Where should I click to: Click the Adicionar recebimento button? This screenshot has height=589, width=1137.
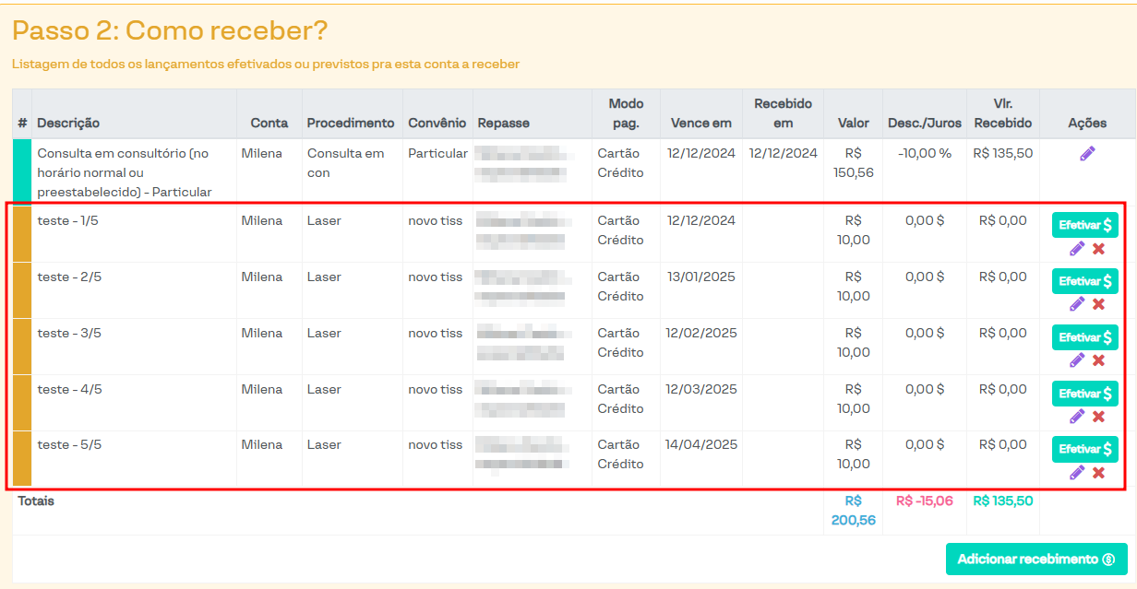tap(1035, 560)
